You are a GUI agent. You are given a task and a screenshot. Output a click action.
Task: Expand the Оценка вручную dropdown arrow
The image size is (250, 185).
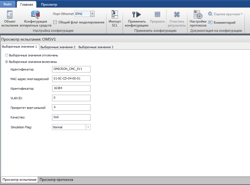(x=242, y=14)
